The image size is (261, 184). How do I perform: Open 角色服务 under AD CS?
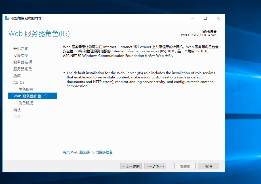(x=26, y=89)
